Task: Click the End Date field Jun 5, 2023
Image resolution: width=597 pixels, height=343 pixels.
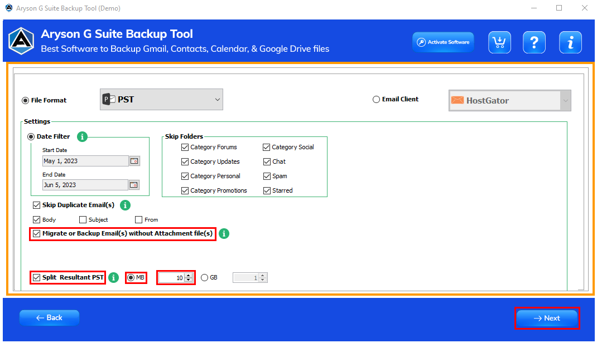Action: coord(85,185)
